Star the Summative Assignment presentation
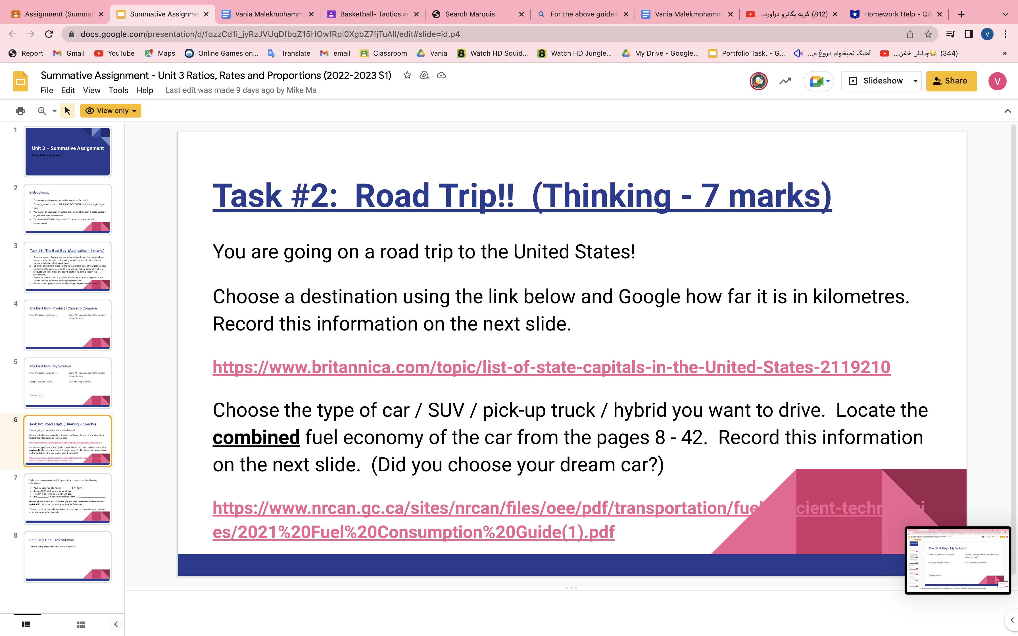 pos(407,75)
